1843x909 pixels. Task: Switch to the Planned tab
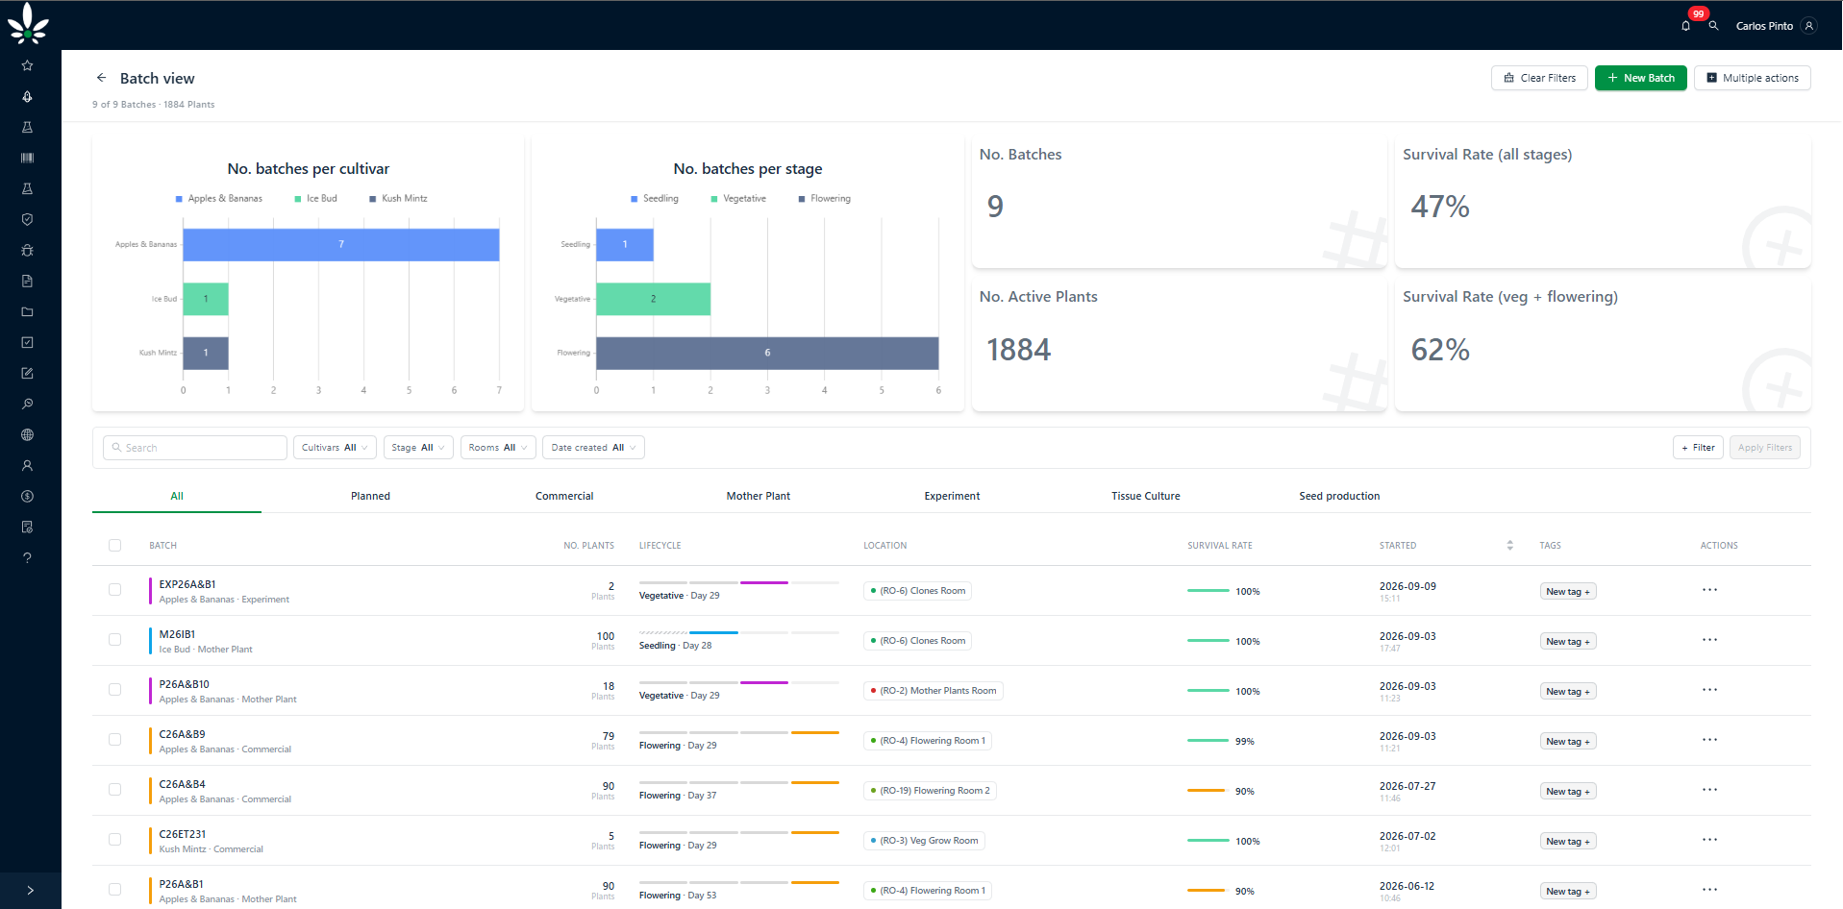coord(370,496)
